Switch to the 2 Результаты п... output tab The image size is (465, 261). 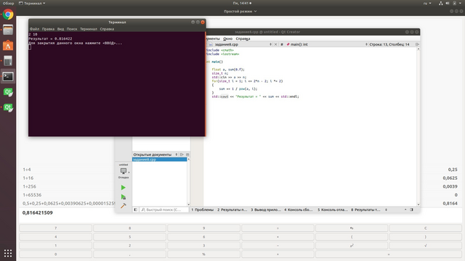tap(232, 210)
